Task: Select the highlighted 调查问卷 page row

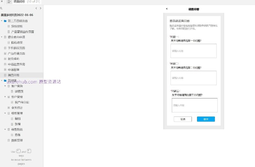Action: (x=21, y=75)
